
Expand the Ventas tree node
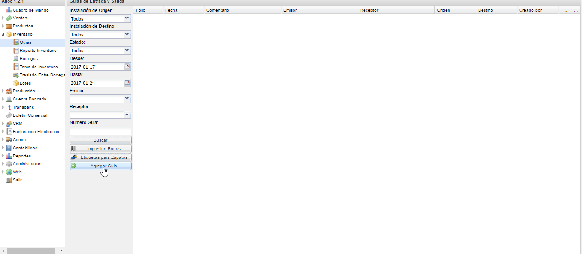[3, 18]
